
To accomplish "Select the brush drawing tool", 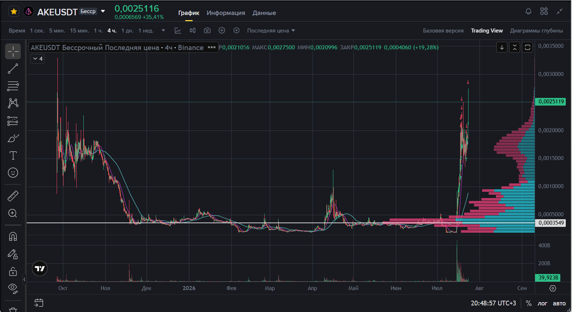I will click(13, 138).
